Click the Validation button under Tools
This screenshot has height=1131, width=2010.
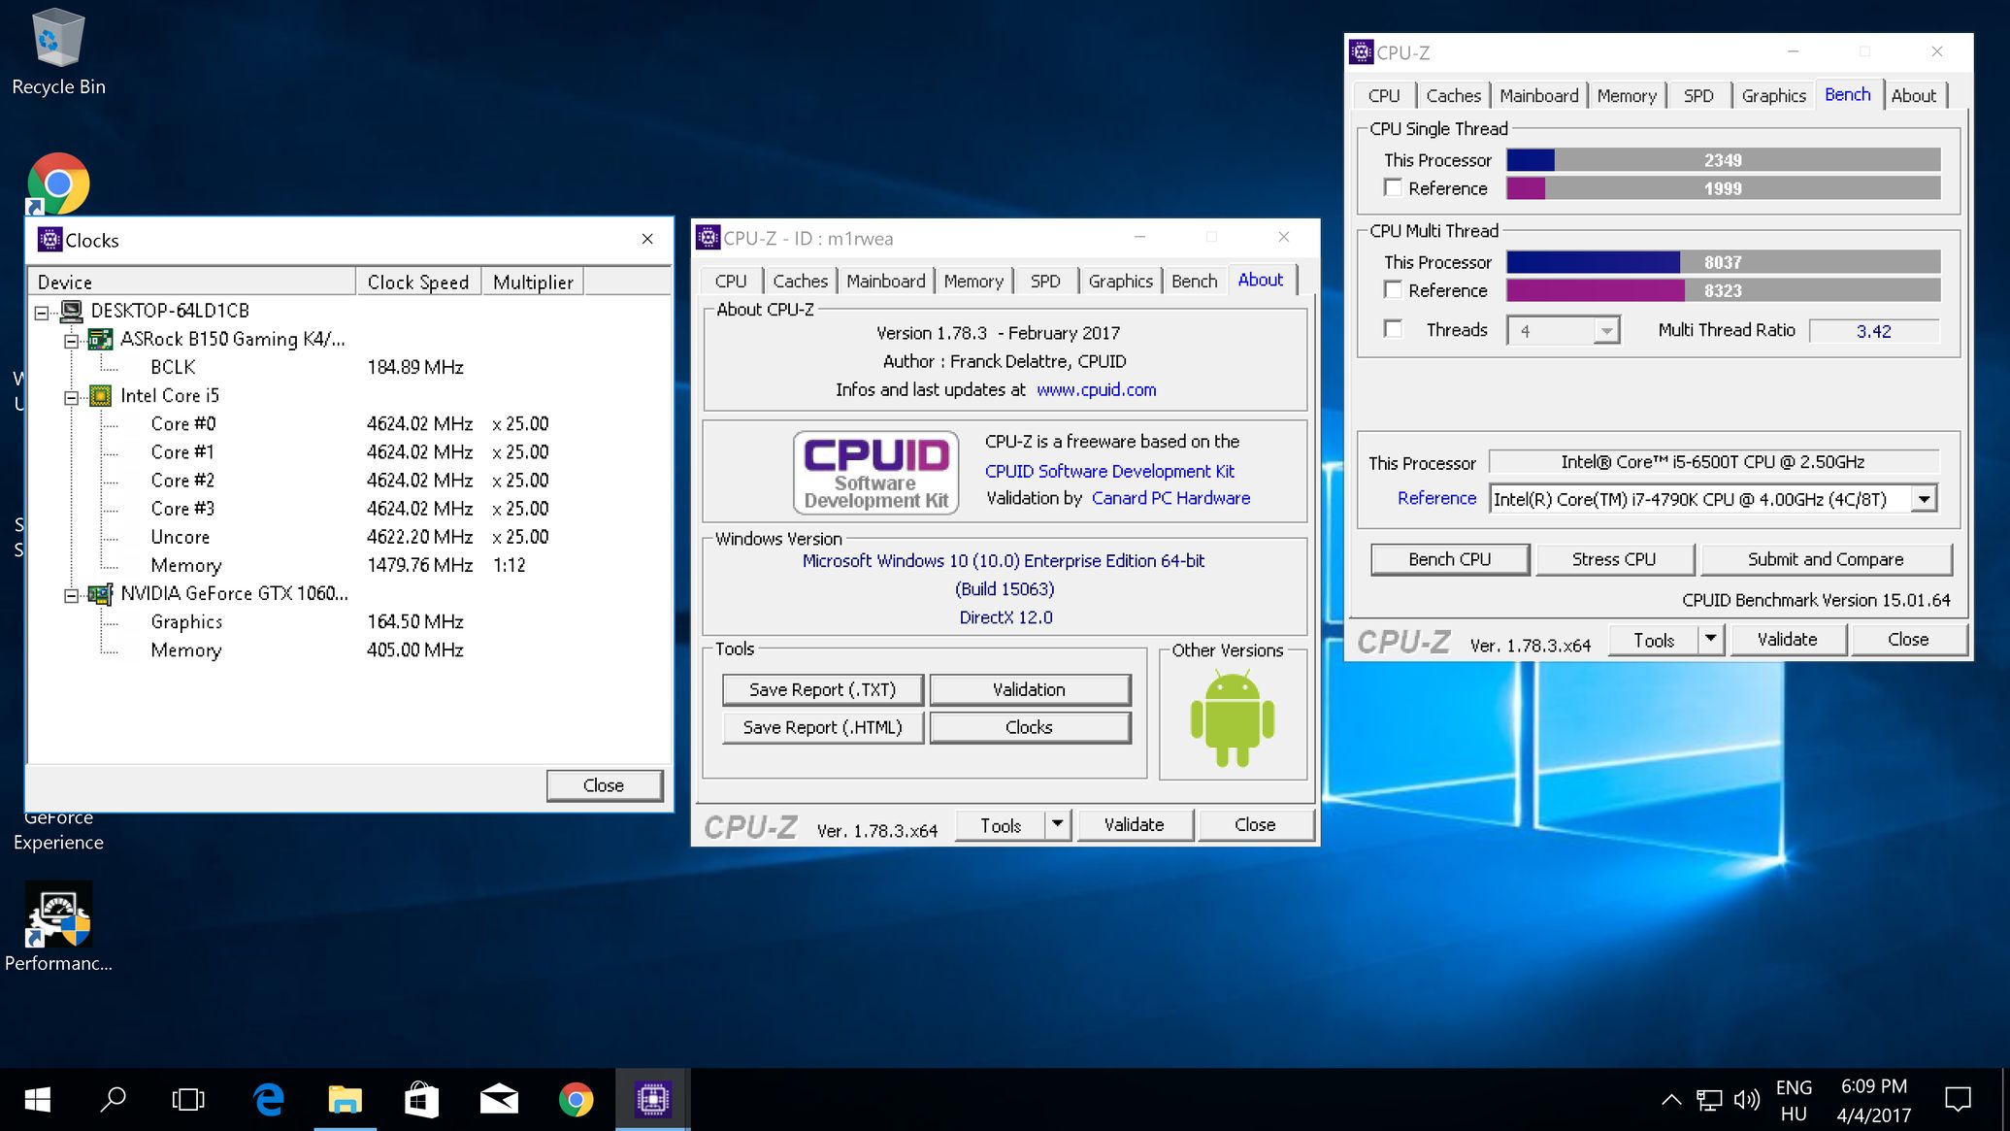[1030, 689]
